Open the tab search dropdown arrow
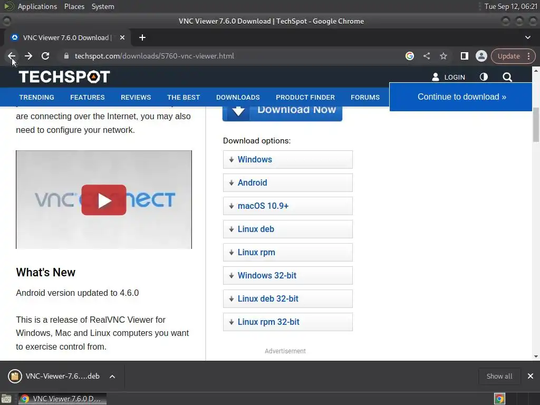This screenshot has height=405, width=540. [527, 37]
